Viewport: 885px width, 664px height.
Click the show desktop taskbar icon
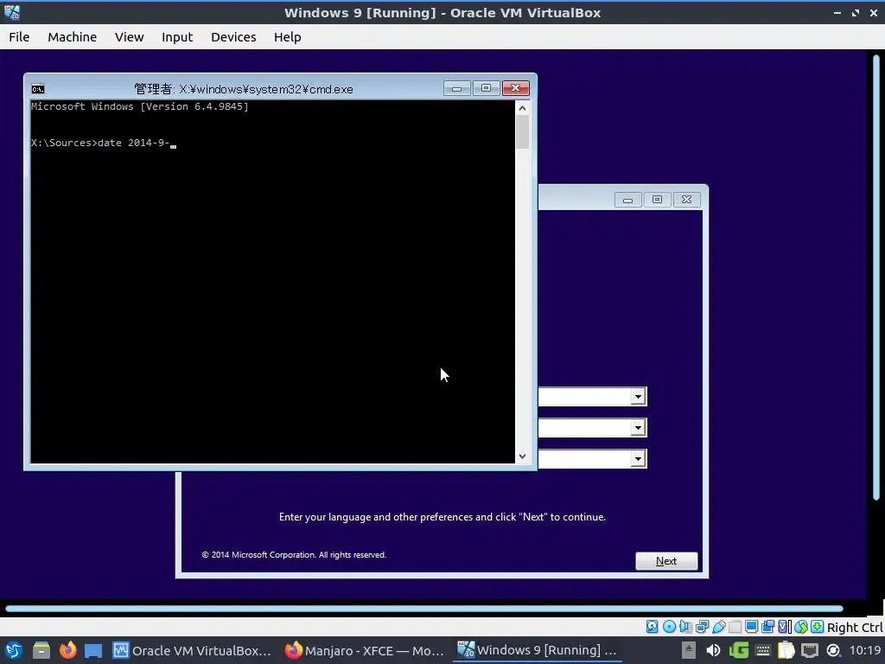point(93,650)
